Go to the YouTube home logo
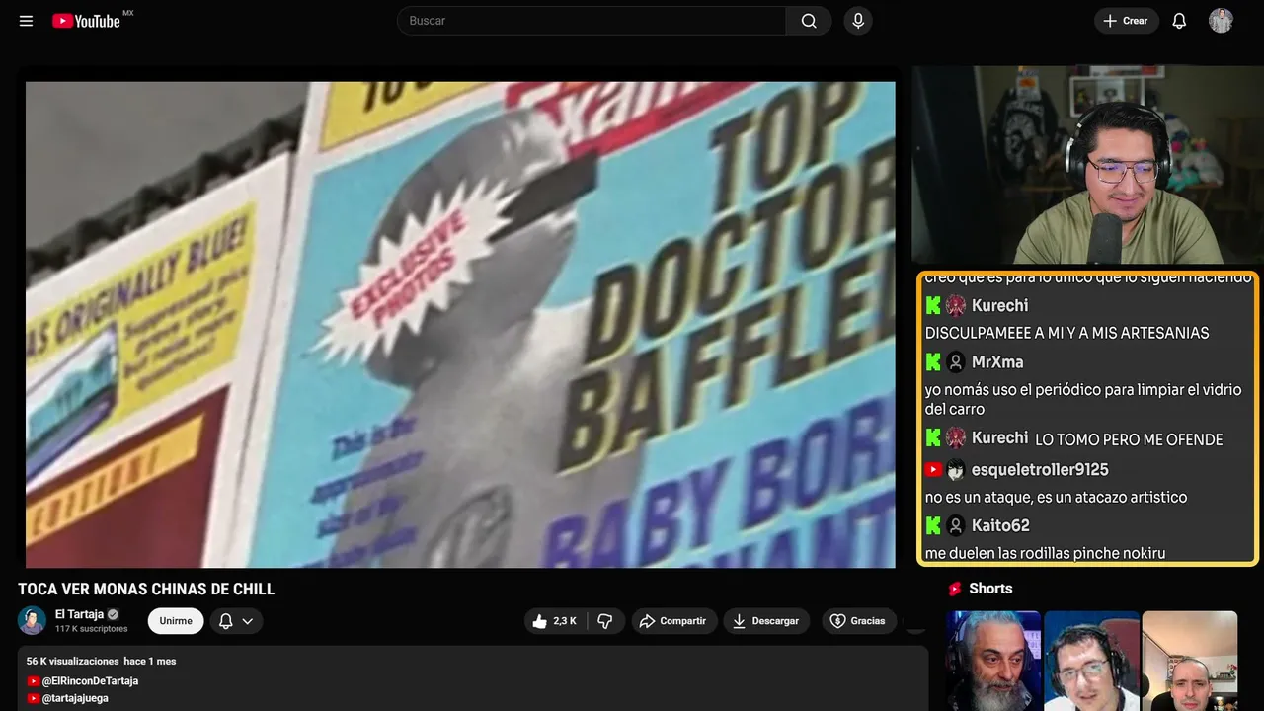The image size is (1264, 711). tap(86, 21)
